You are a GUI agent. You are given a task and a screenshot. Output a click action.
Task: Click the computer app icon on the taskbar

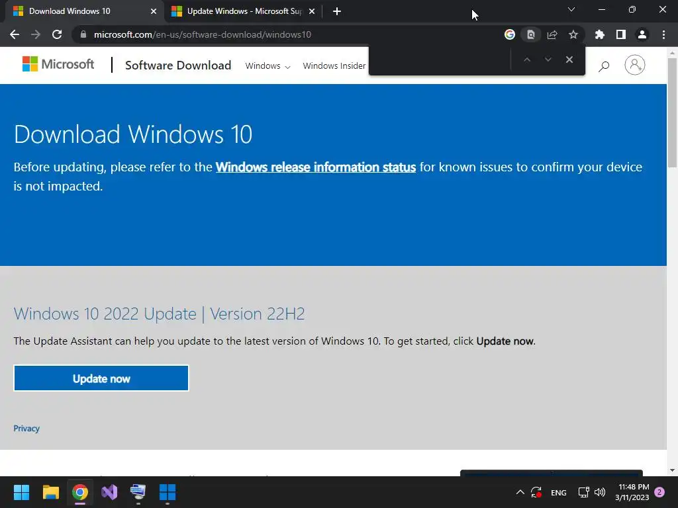point(138,492)
